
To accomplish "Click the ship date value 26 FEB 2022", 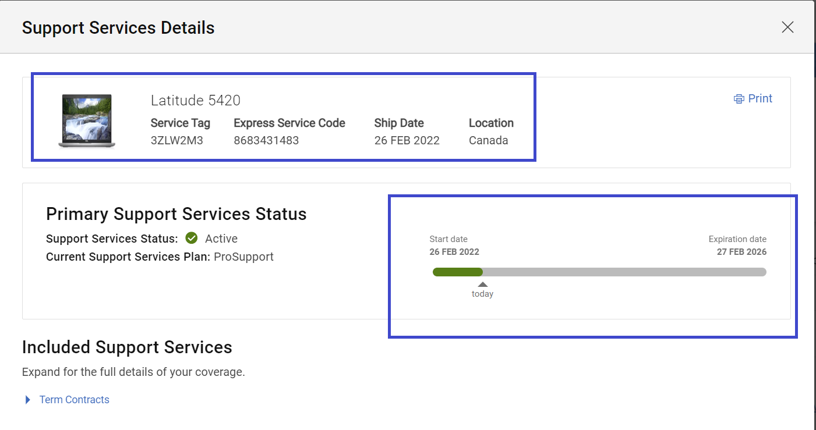I will [407, 140].
